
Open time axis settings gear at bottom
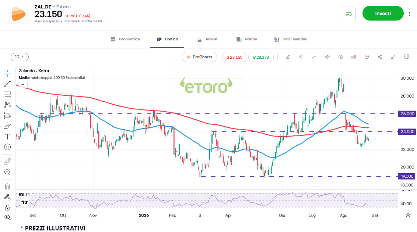point(408,215)
